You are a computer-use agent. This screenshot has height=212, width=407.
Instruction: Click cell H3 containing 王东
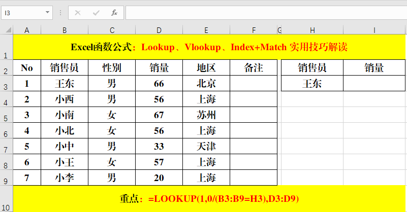[312, 84]
